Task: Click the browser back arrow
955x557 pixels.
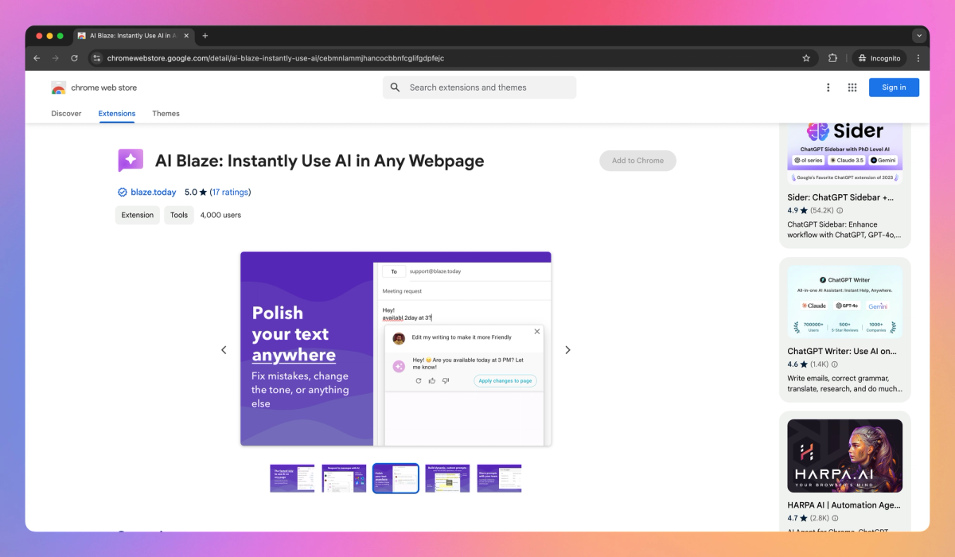Action: pos(37,58)
